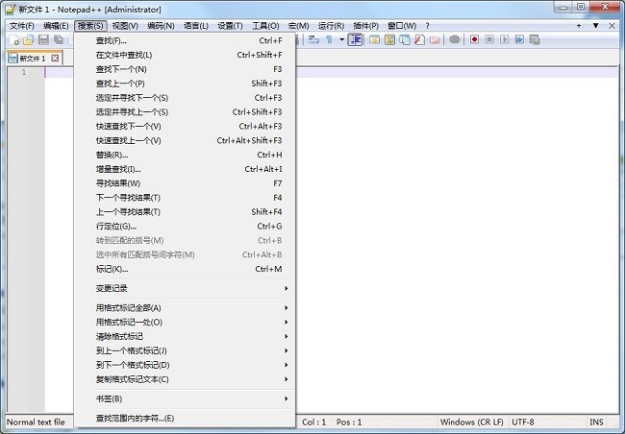The width and height of the screenshot is (625, 434).
Task: Open the 视图(V) menu
Action: [x=125, y=26]
